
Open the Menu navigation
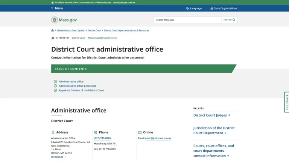[x=57, y=8]
